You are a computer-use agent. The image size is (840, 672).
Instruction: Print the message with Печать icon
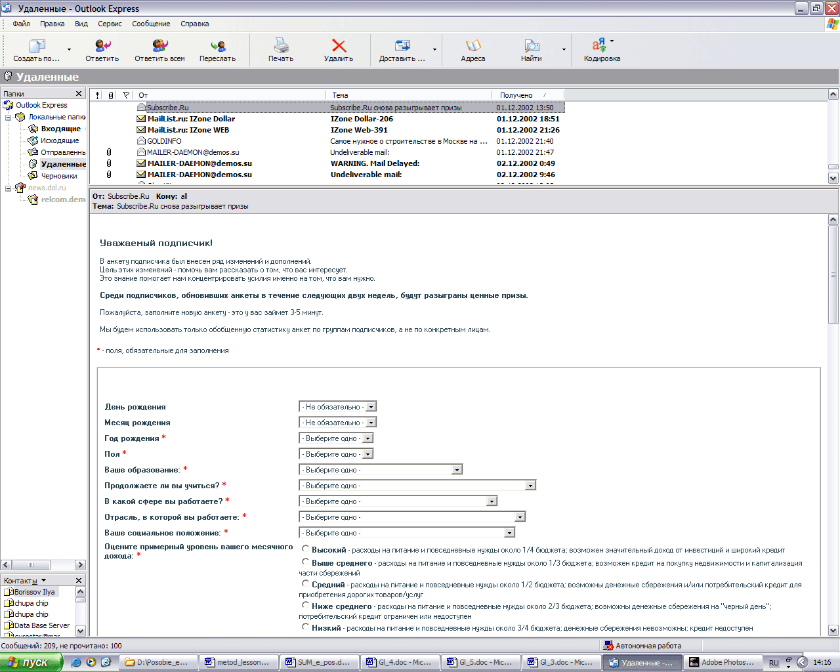(x=281, y=46)
